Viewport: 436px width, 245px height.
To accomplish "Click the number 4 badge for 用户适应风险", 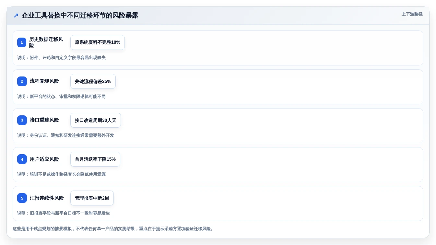I will coord(22,159).
